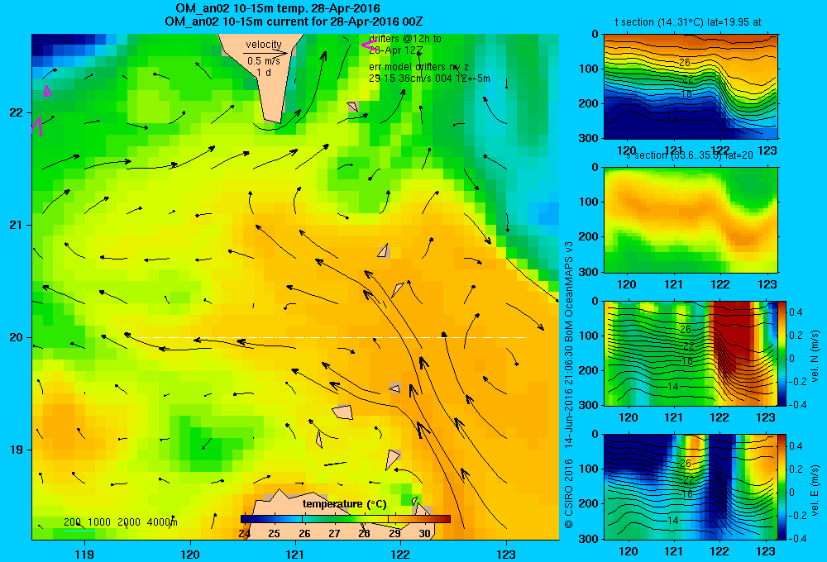Viewport: 827px width, 562px height.
Task: Click the longitude '121' label below the main map
Action: [x=295, y=554]
